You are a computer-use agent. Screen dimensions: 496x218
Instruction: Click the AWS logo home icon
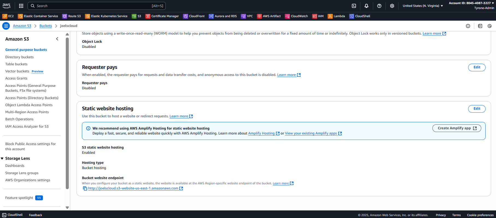pyautogui.click(x=6, y=6)
